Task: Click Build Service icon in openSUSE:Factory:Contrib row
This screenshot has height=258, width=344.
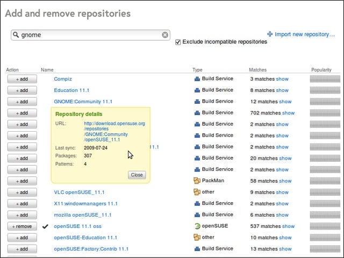Action: tap(197, 249)
